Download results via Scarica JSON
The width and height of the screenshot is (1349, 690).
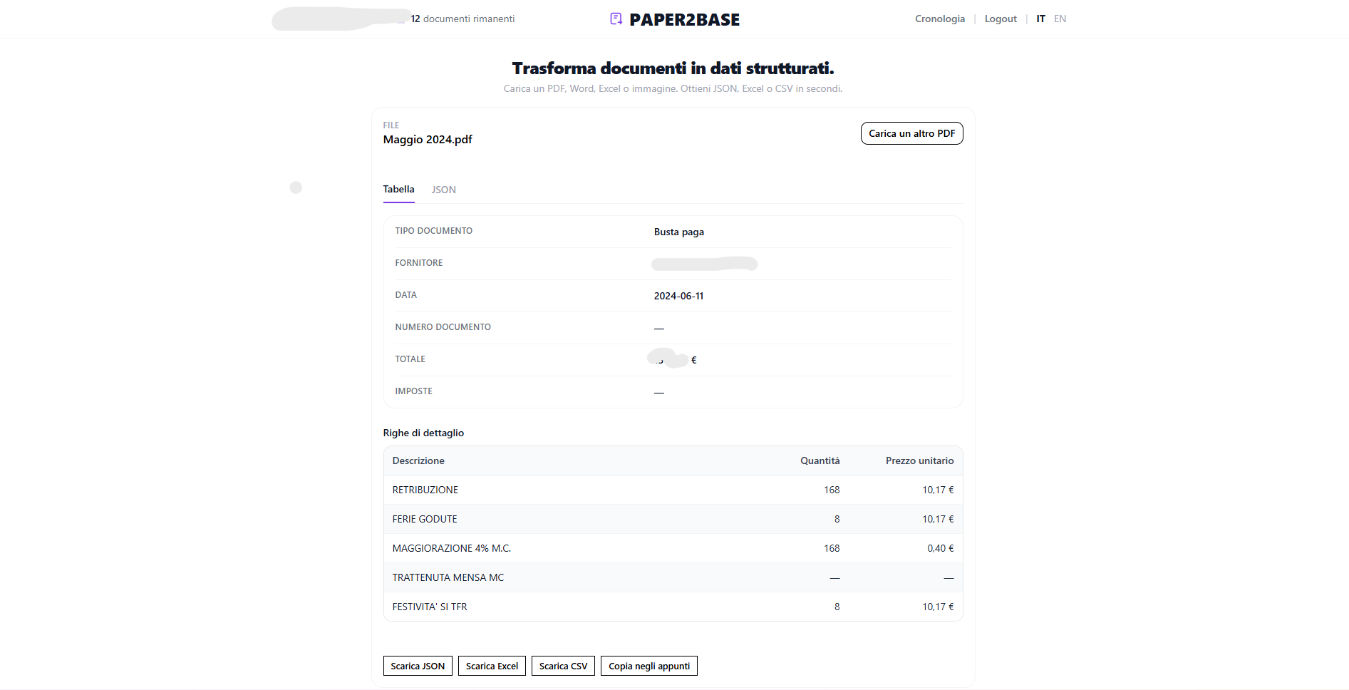click(x=418, y=666)
